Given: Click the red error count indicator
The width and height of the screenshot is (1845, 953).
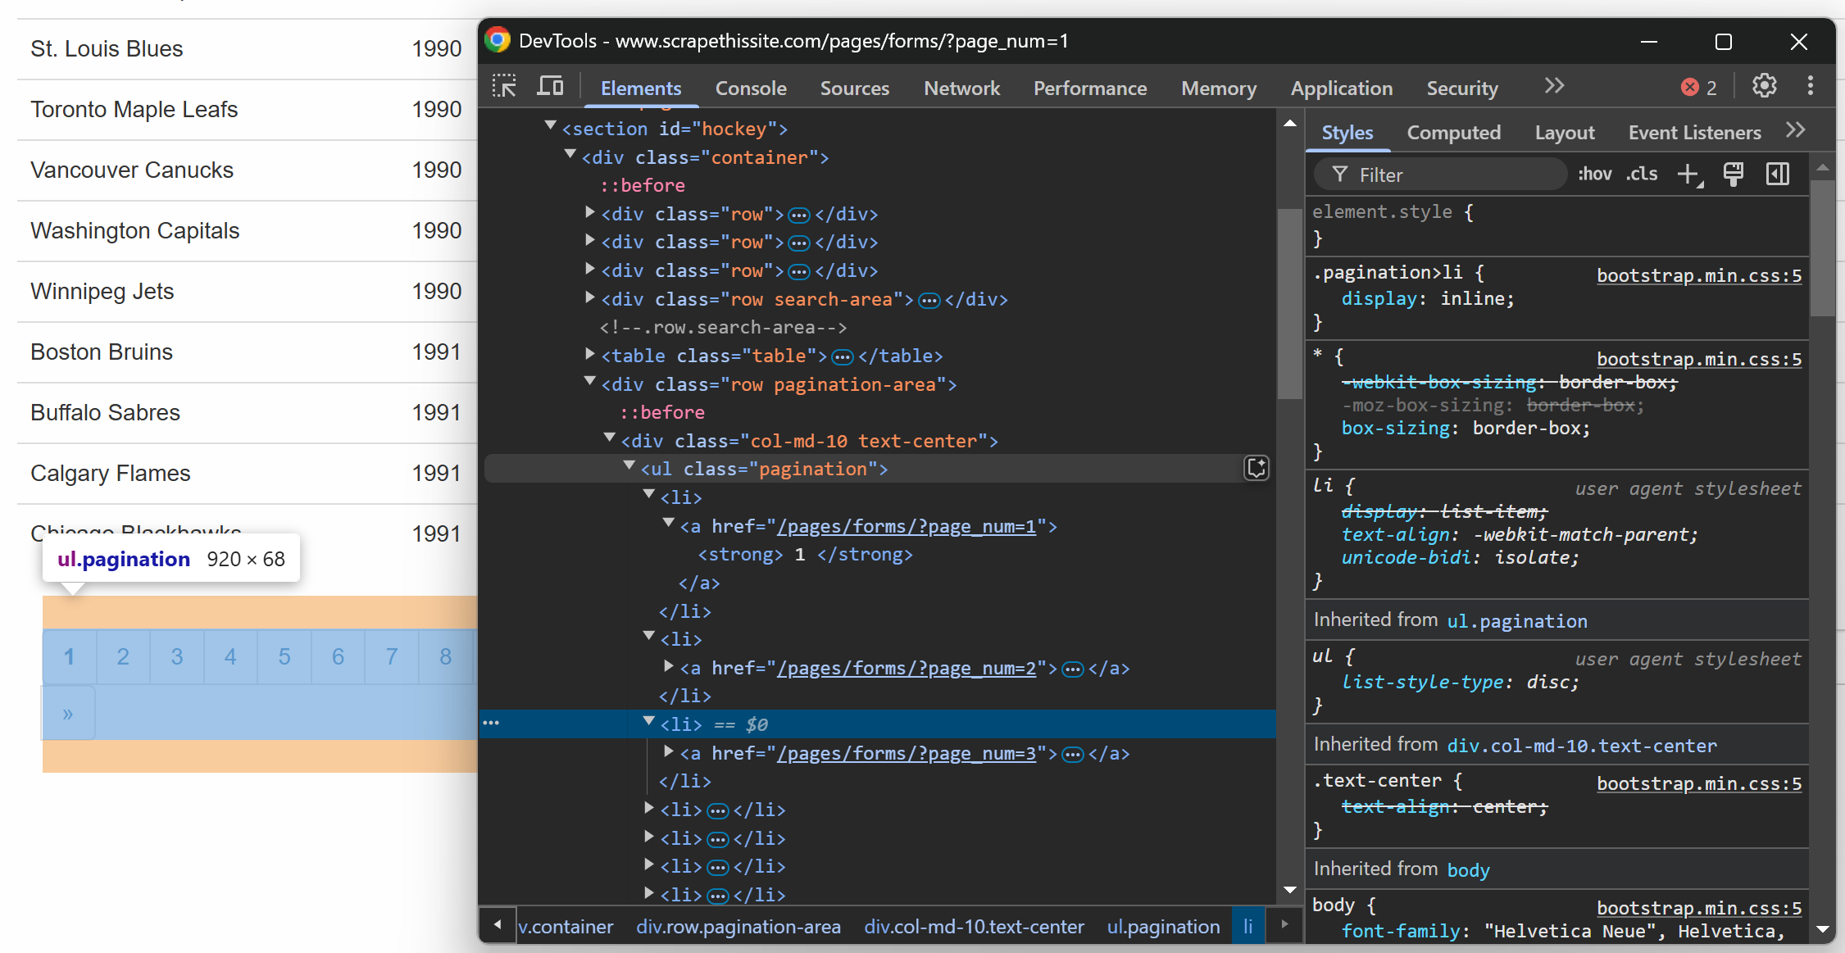Looking at the screenshot, I should coord(1698,88).
